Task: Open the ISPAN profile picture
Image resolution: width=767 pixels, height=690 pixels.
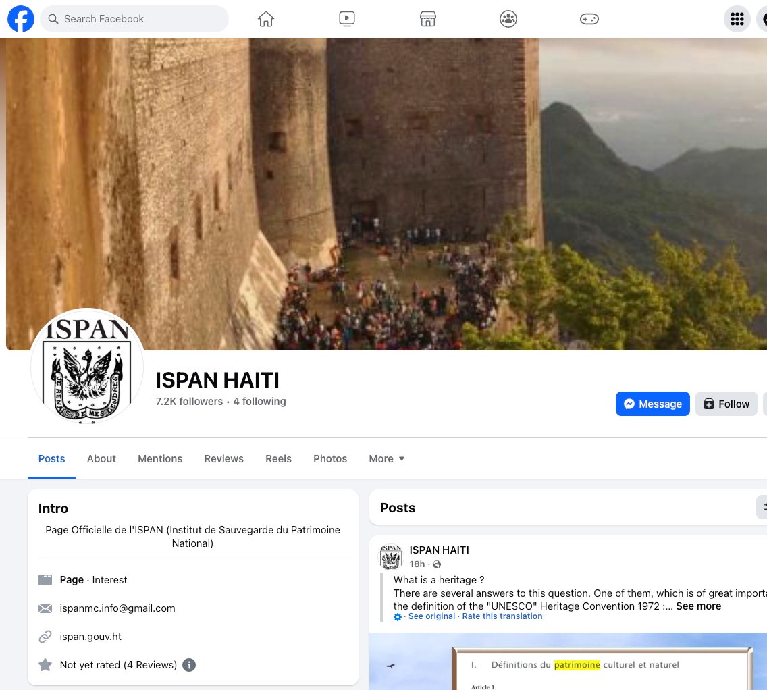Action: (x=86, y=367)
